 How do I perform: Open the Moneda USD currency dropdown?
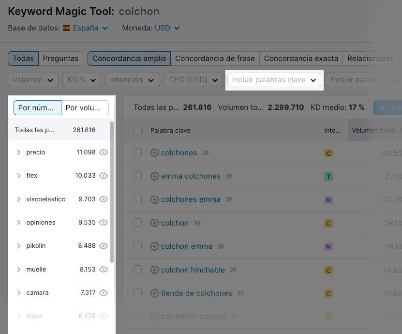(x=167, y=28)
